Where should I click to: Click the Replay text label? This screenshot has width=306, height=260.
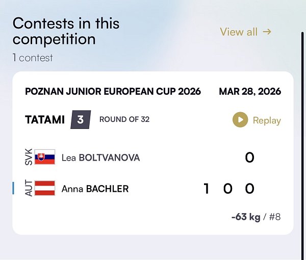tap(267, 120)
